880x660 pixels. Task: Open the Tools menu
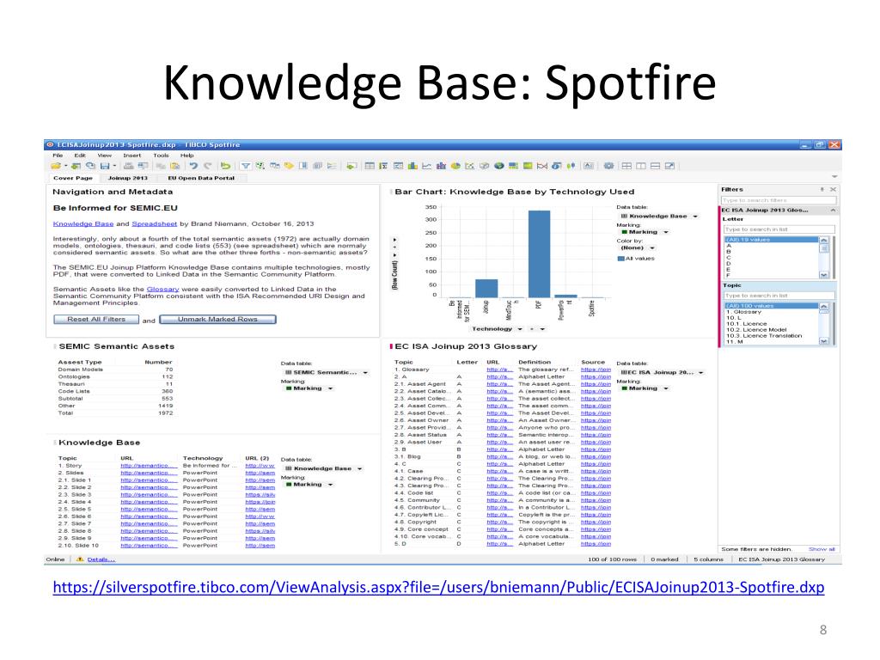pyautogui.click(x=161, y=156)
